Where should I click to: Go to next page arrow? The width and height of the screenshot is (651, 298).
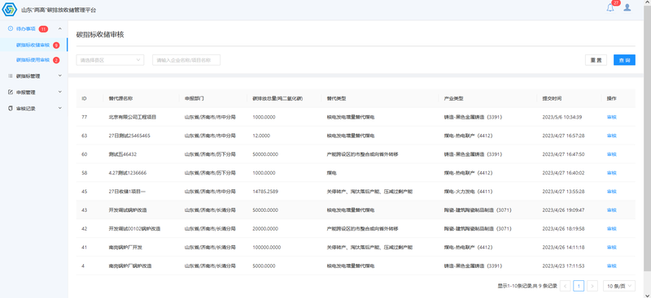(592, 286)
